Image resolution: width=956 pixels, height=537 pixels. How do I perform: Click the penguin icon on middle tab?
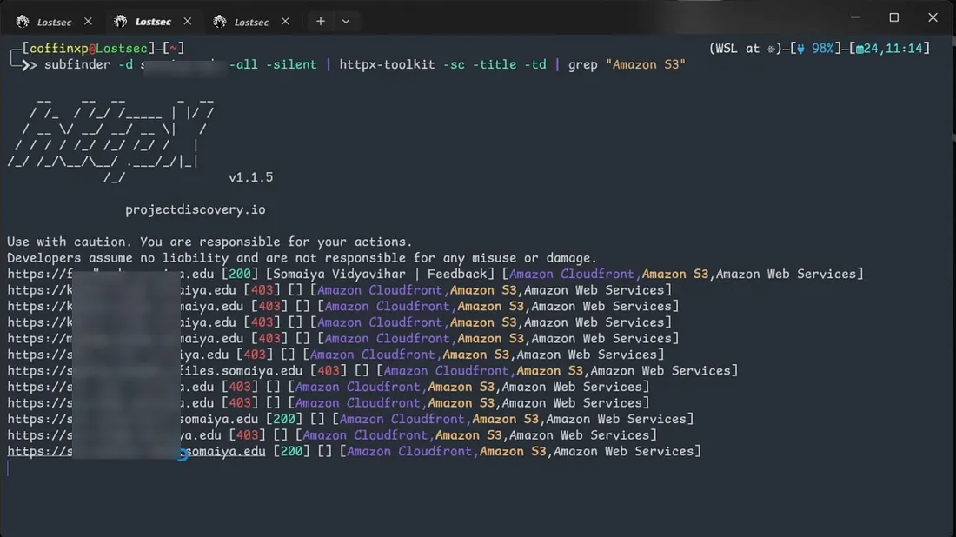coord(121,22)
